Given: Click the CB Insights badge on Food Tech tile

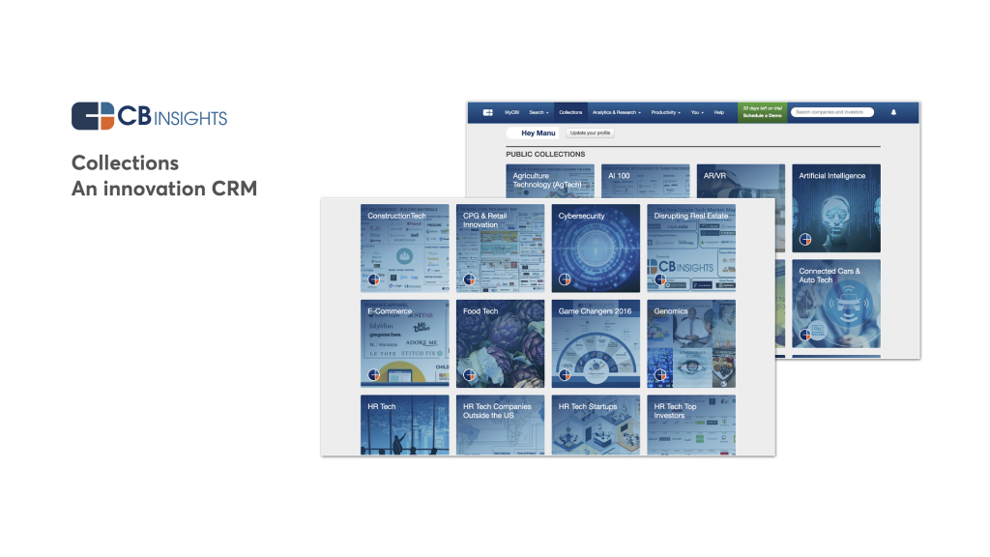Looking at the screenshot, I should [x=469, y=375].
